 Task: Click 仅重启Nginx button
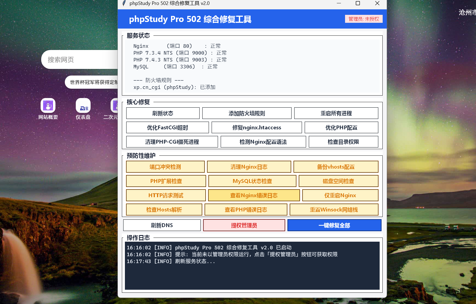coord(340,195)
